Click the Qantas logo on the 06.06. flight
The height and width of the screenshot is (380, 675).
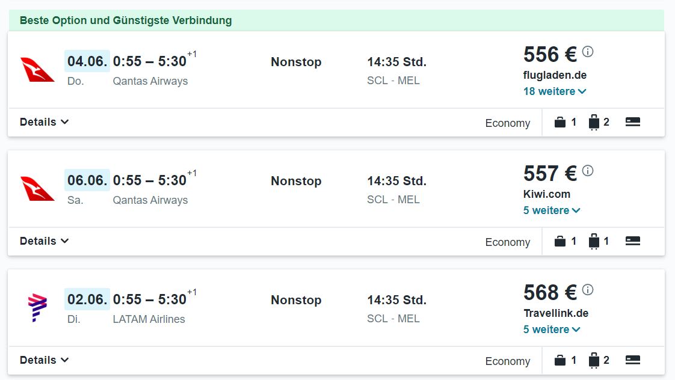(x=37, y=189)
